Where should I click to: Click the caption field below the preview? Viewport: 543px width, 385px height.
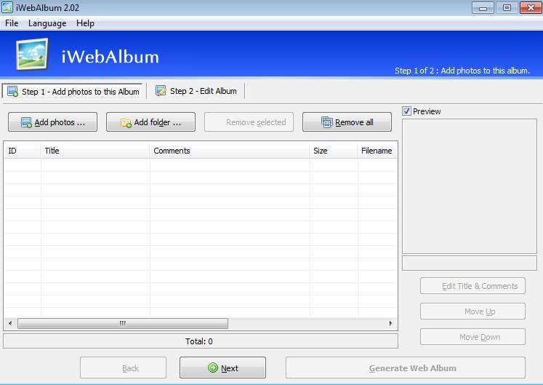coord(470,263)
